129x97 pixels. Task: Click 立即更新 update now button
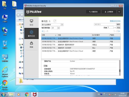[x=109, y=12]
